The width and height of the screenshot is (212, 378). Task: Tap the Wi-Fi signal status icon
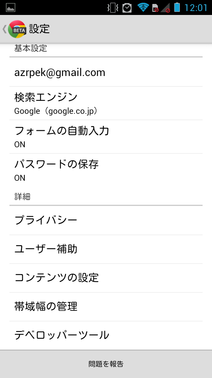click(x=143, y=7)
